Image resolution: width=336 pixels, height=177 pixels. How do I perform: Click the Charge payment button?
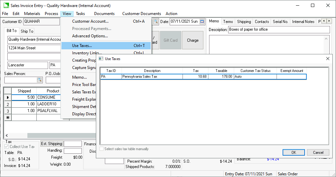click(193, 40)
